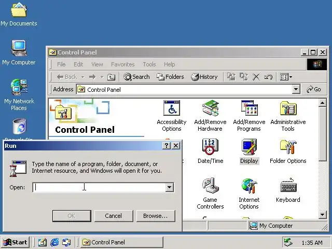Select Recycle Bin desktop icon
The height and width of the screenshot is (249, 332).
(x=19, y=129)
